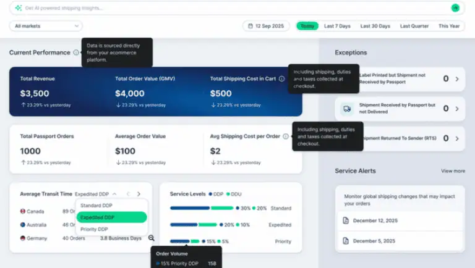Screen dimensions: 475x268
Task: Click the AI sparkle icon in search bar
Action: click(x=19, y=8)
